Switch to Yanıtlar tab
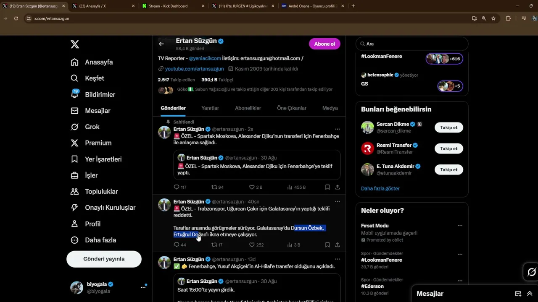The image size is (538, 302). [x=210, y=108]
